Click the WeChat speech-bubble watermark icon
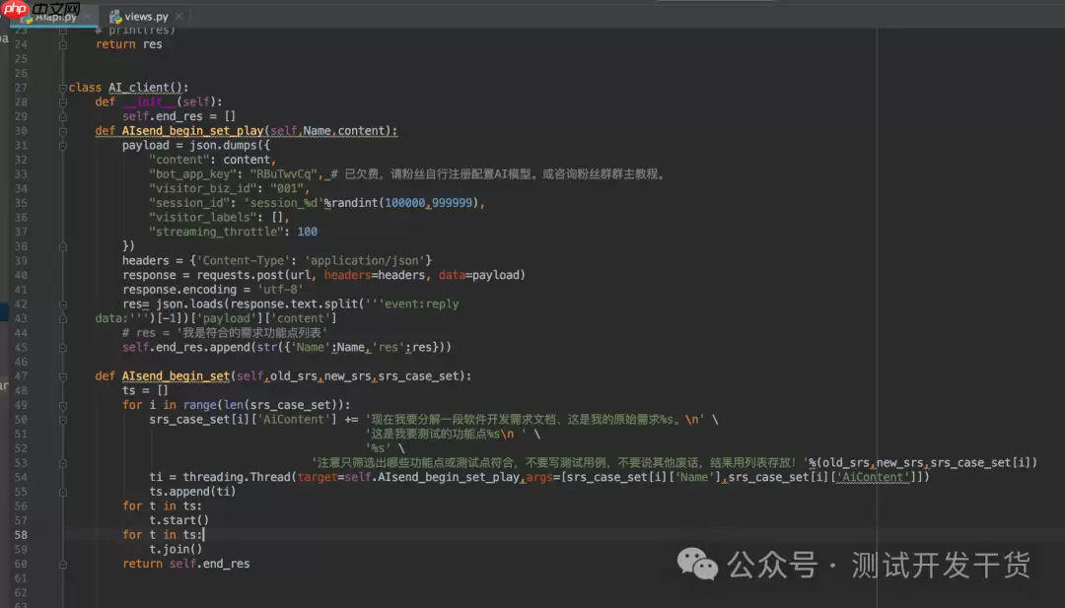1065x608 pixels. (696, 564)
